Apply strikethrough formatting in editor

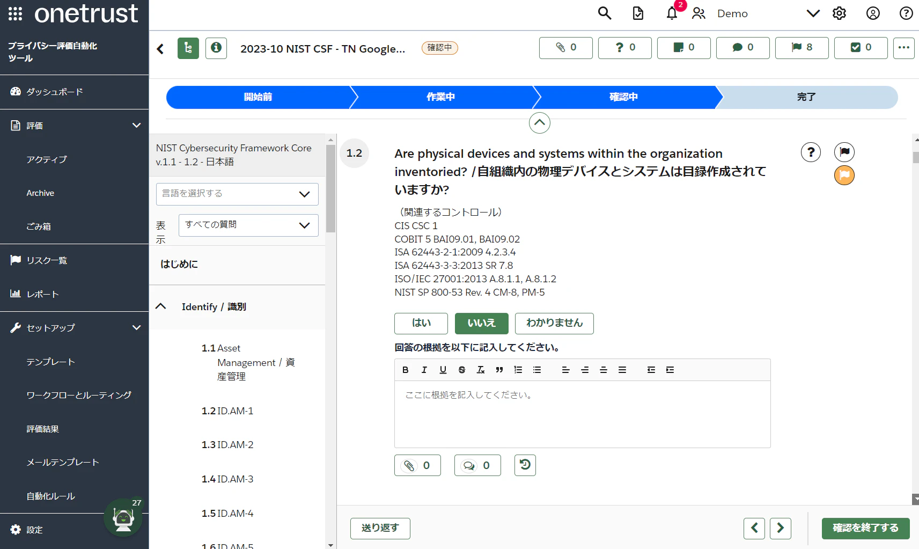click(462, 370)
